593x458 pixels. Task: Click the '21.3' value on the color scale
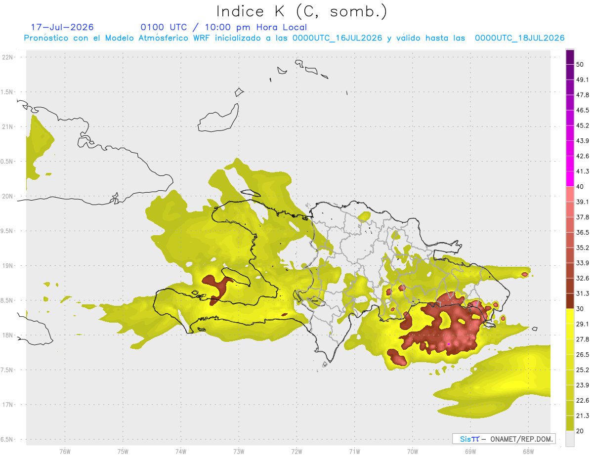click(x=583, y=416)
